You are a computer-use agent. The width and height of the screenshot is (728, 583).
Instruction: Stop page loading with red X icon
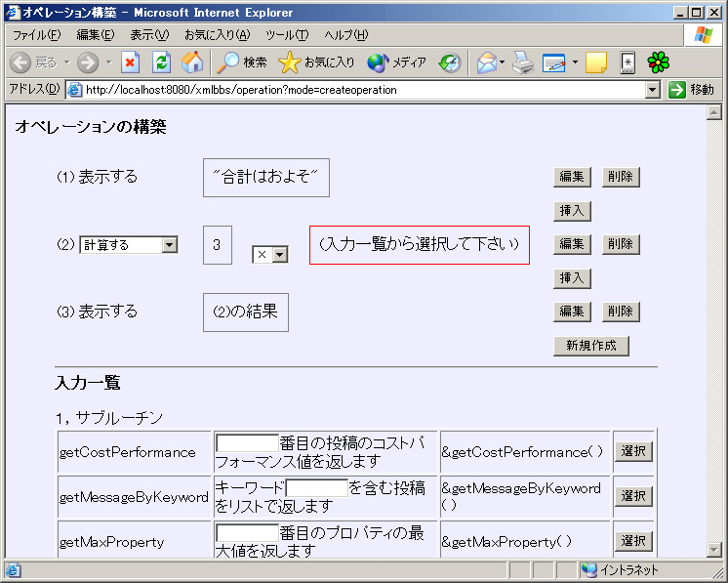click(131, 62)
